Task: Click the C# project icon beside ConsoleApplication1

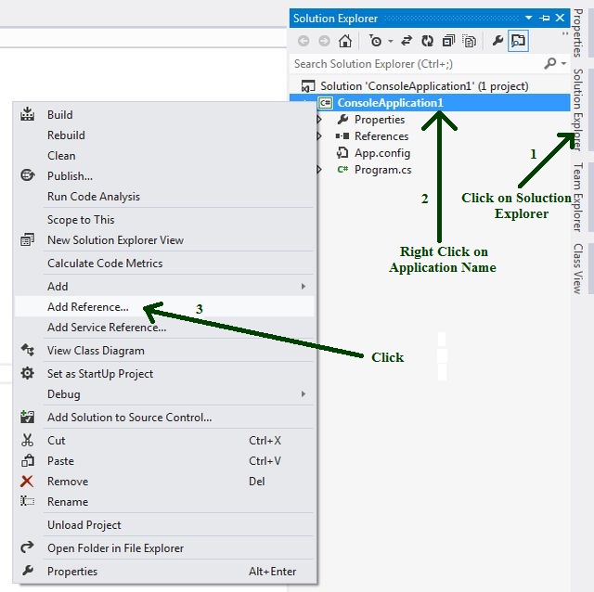Action: (x=325, y=103)
